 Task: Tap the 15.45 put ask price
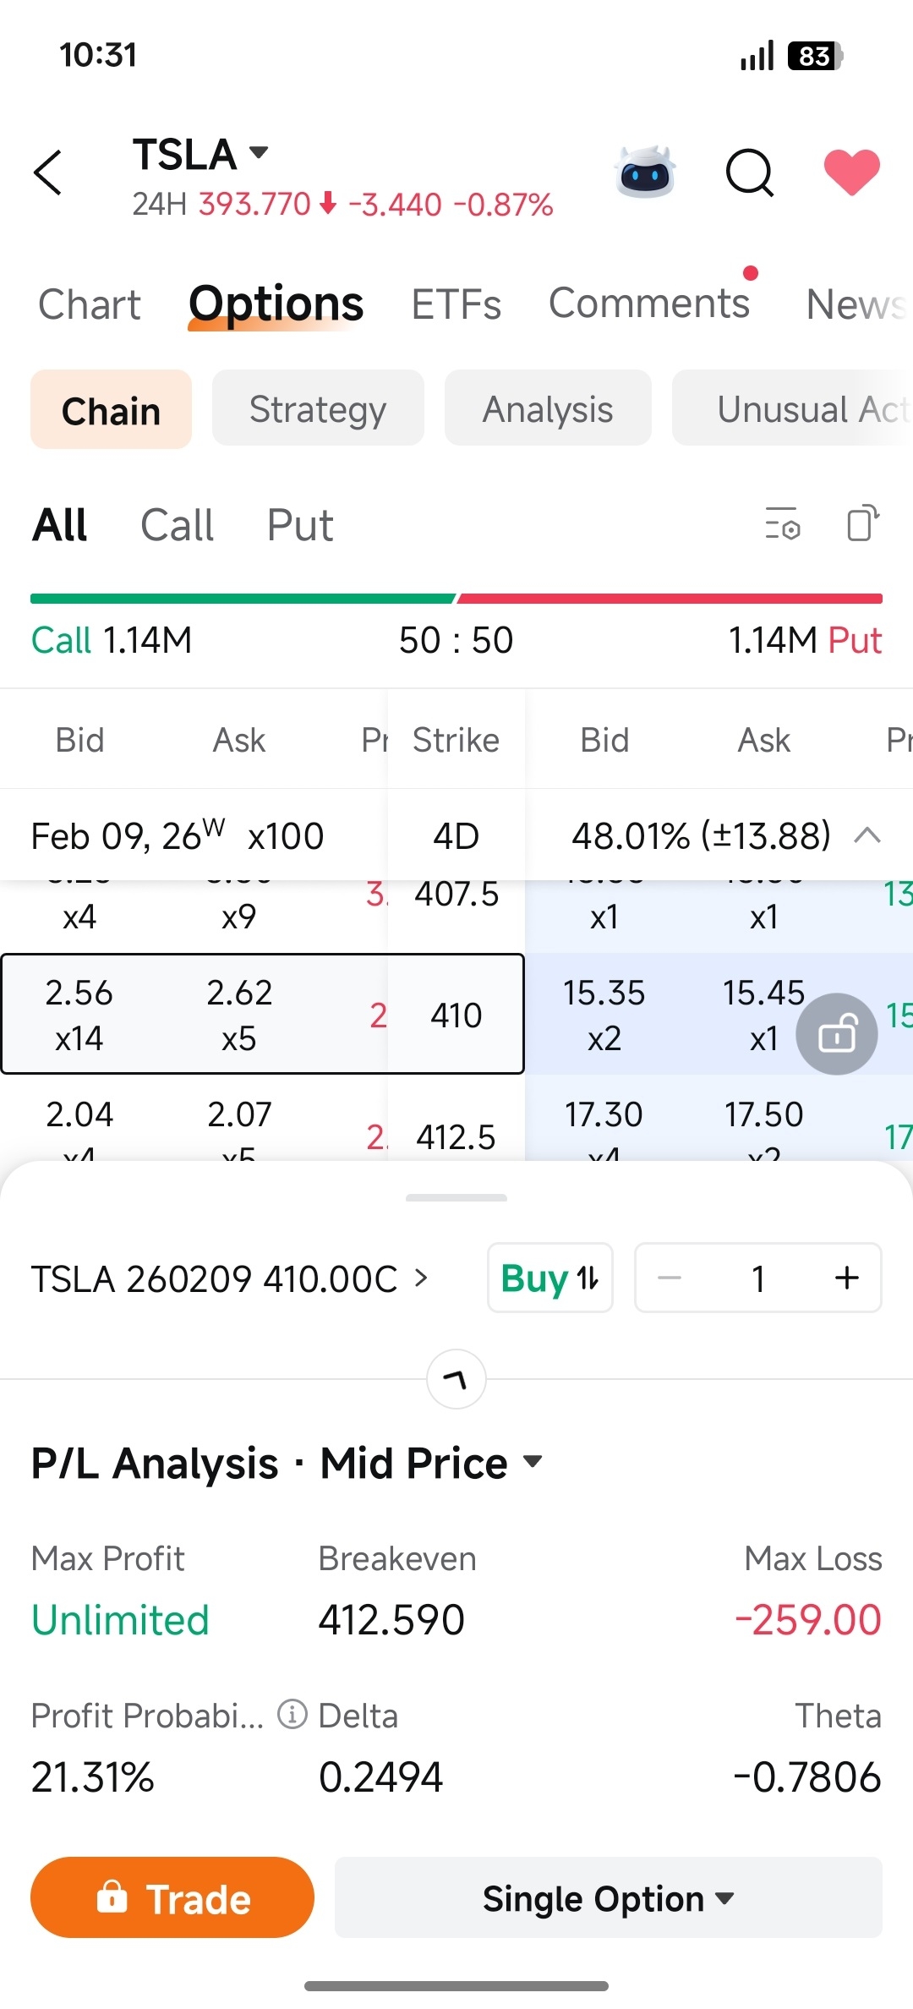(764, 993)
